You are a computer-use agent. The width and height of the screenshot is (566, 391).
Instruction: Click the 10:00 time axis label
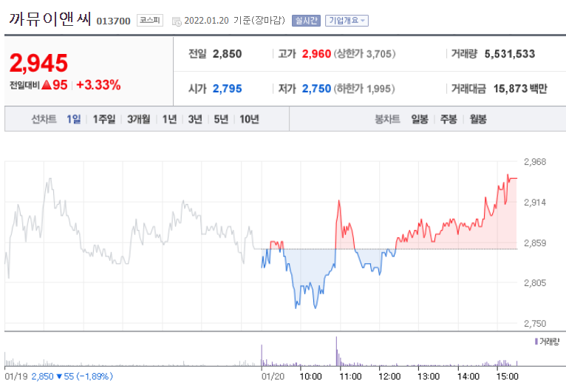(311, 376)
